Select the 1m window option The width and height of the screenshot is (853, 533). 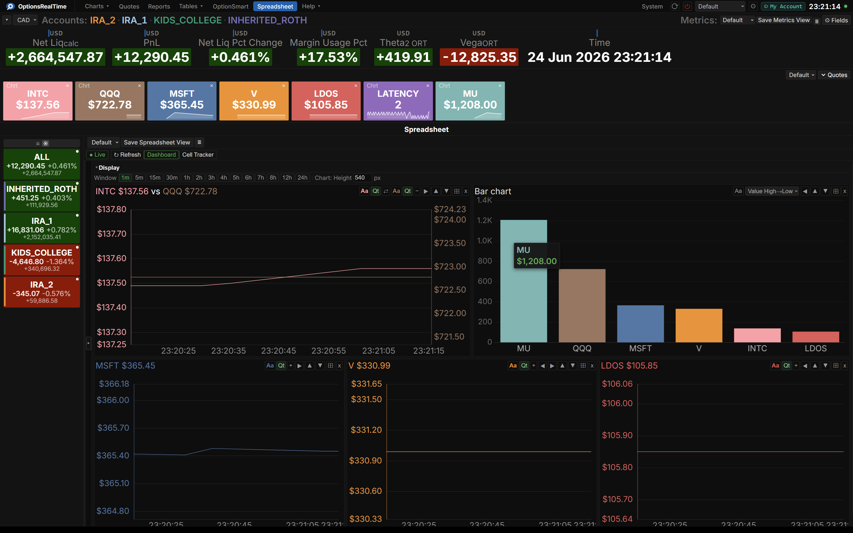tap(125, 178)
